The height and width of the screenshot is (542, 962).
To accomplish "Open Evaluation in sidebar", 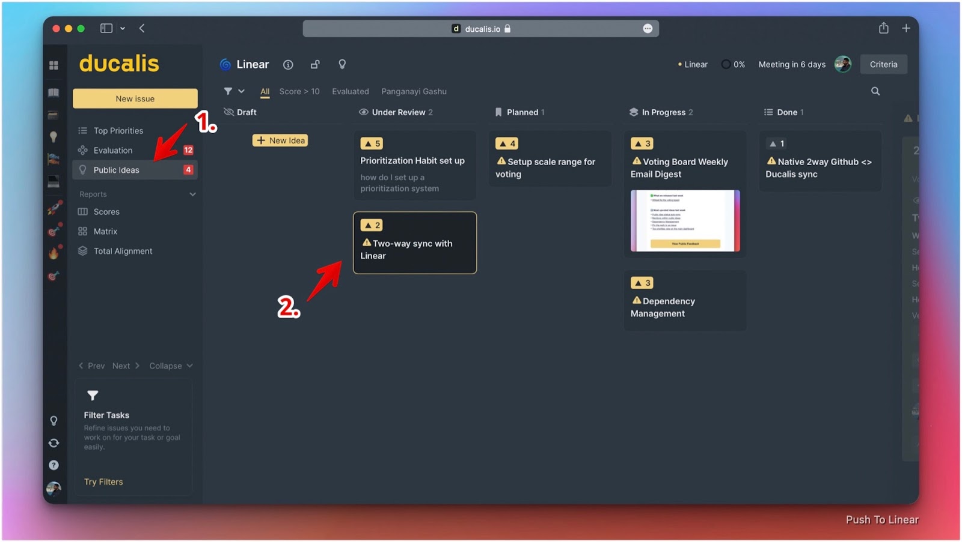I will pos(113,150).
